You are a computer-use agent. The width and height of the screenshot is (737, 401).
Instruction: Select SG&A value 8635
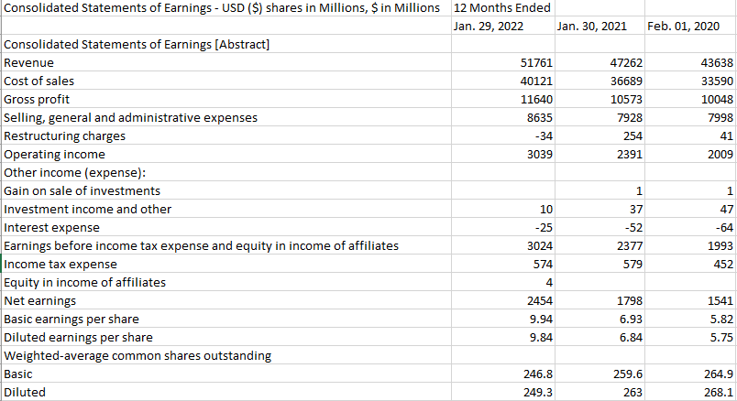540,118
